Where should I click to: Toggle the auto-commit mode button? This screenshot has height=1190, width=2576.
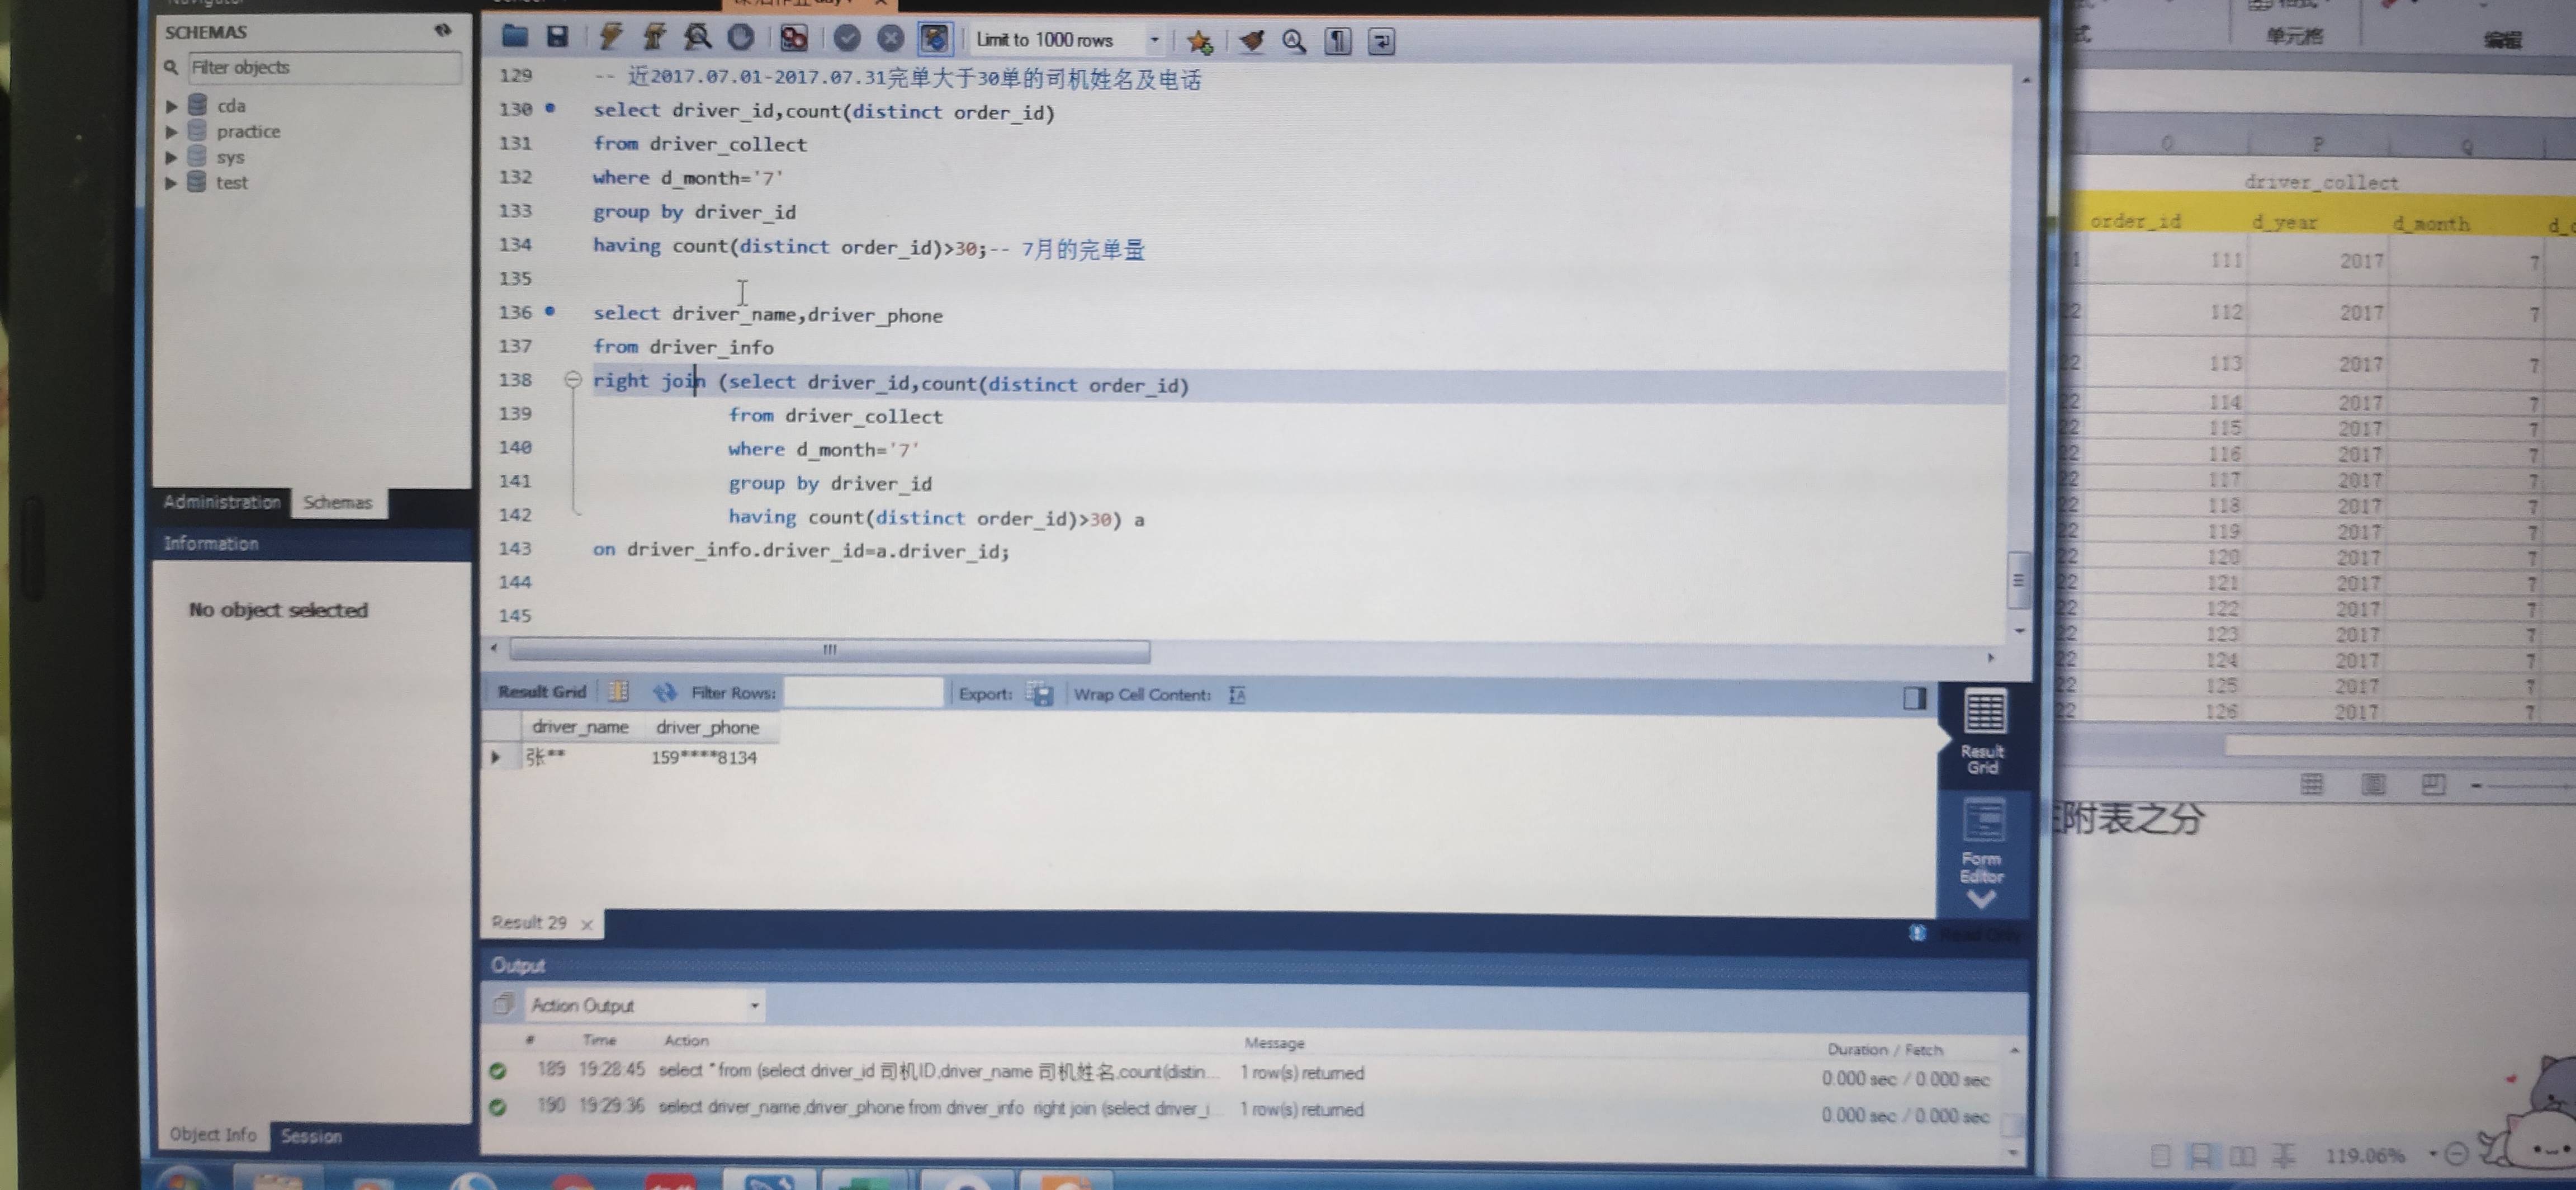934,39
